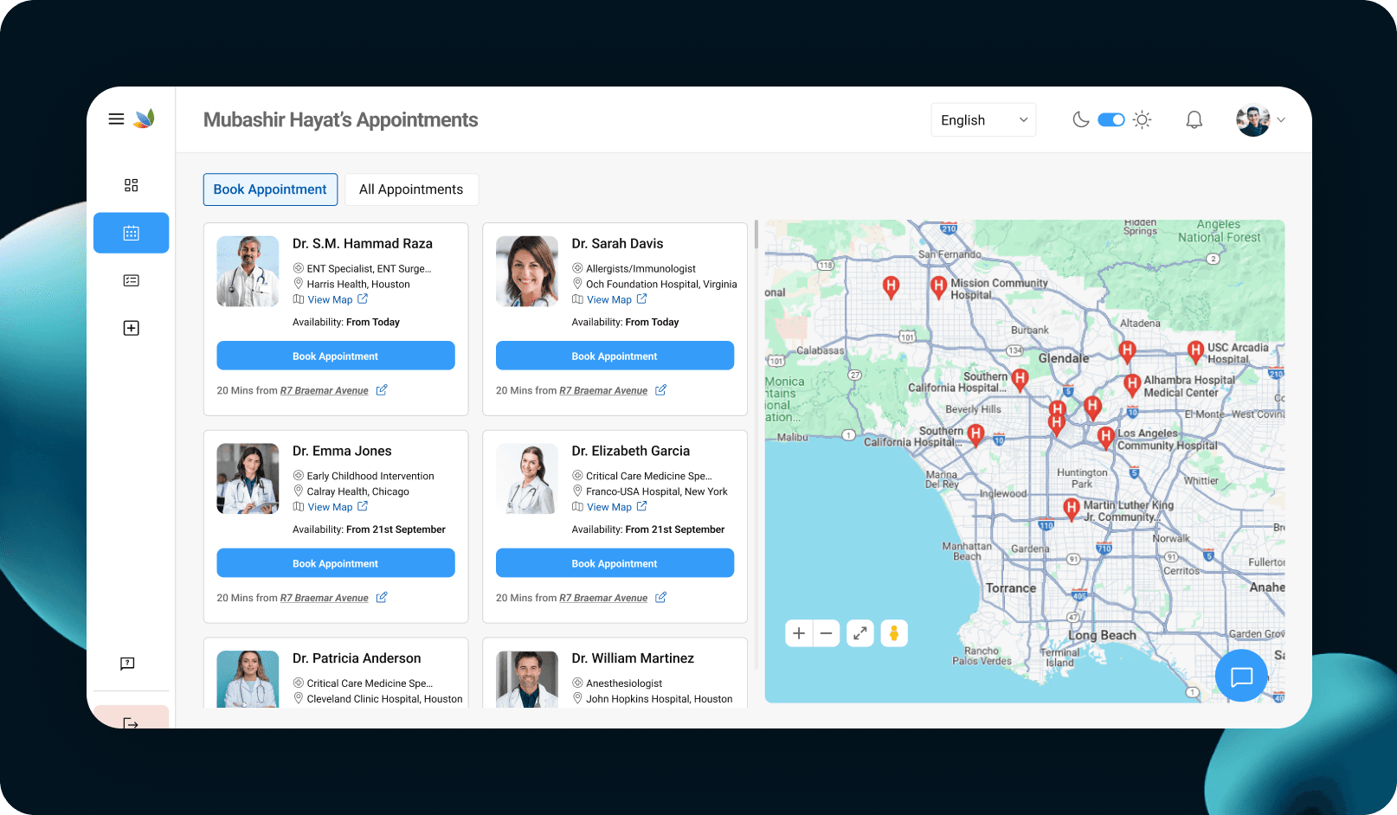Click 'Allergists/Immunologist' specialty text
This screenshot has width=1397, height=815.
[641, 269]
